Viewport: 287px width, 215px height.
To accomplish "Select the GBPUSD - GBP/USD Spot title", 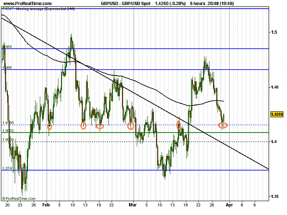I will 125,4.
